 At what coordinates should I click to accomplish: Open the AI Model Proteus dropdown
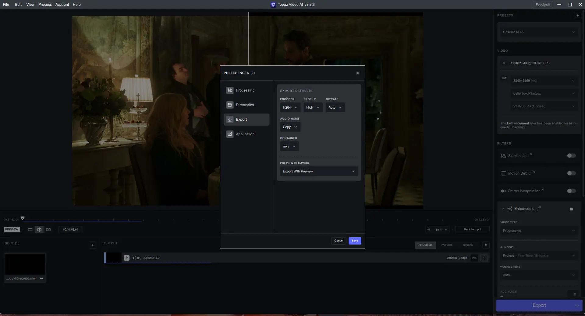point(539,255)
